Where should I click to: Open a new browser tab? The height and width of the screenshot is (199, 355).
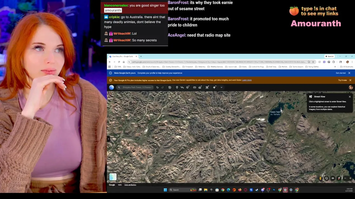[141, 56]
